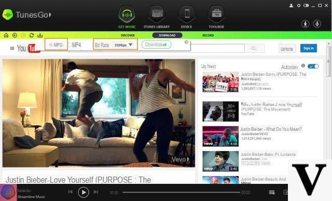Open the Justin Bieber - Baby Ft. Ludacris link
332x201 pixels.
268,154
